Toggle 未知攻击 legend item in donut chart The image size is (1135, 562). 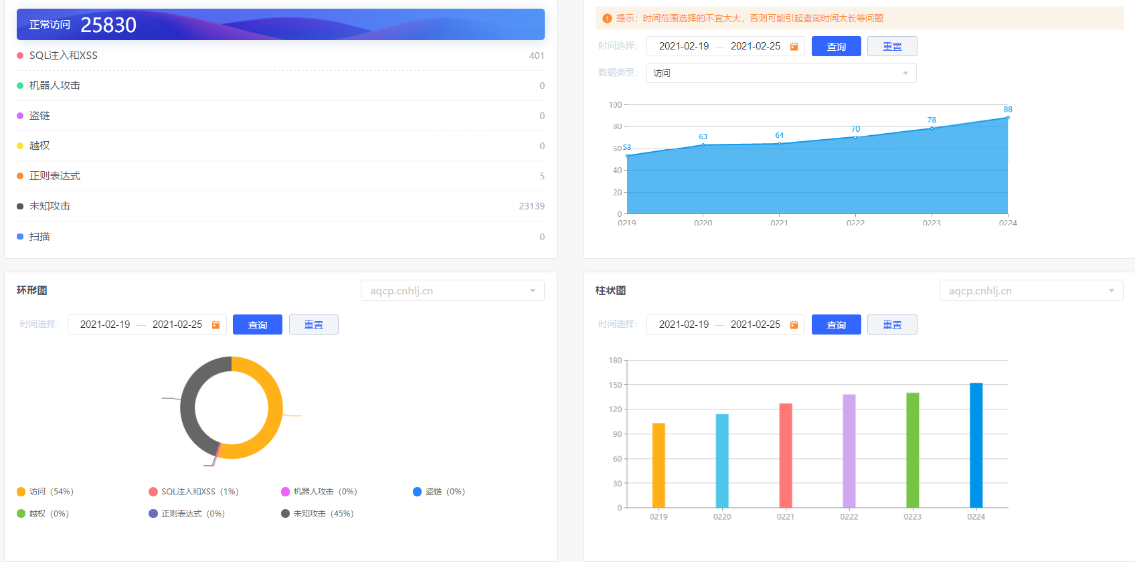[x=317, y=514]
